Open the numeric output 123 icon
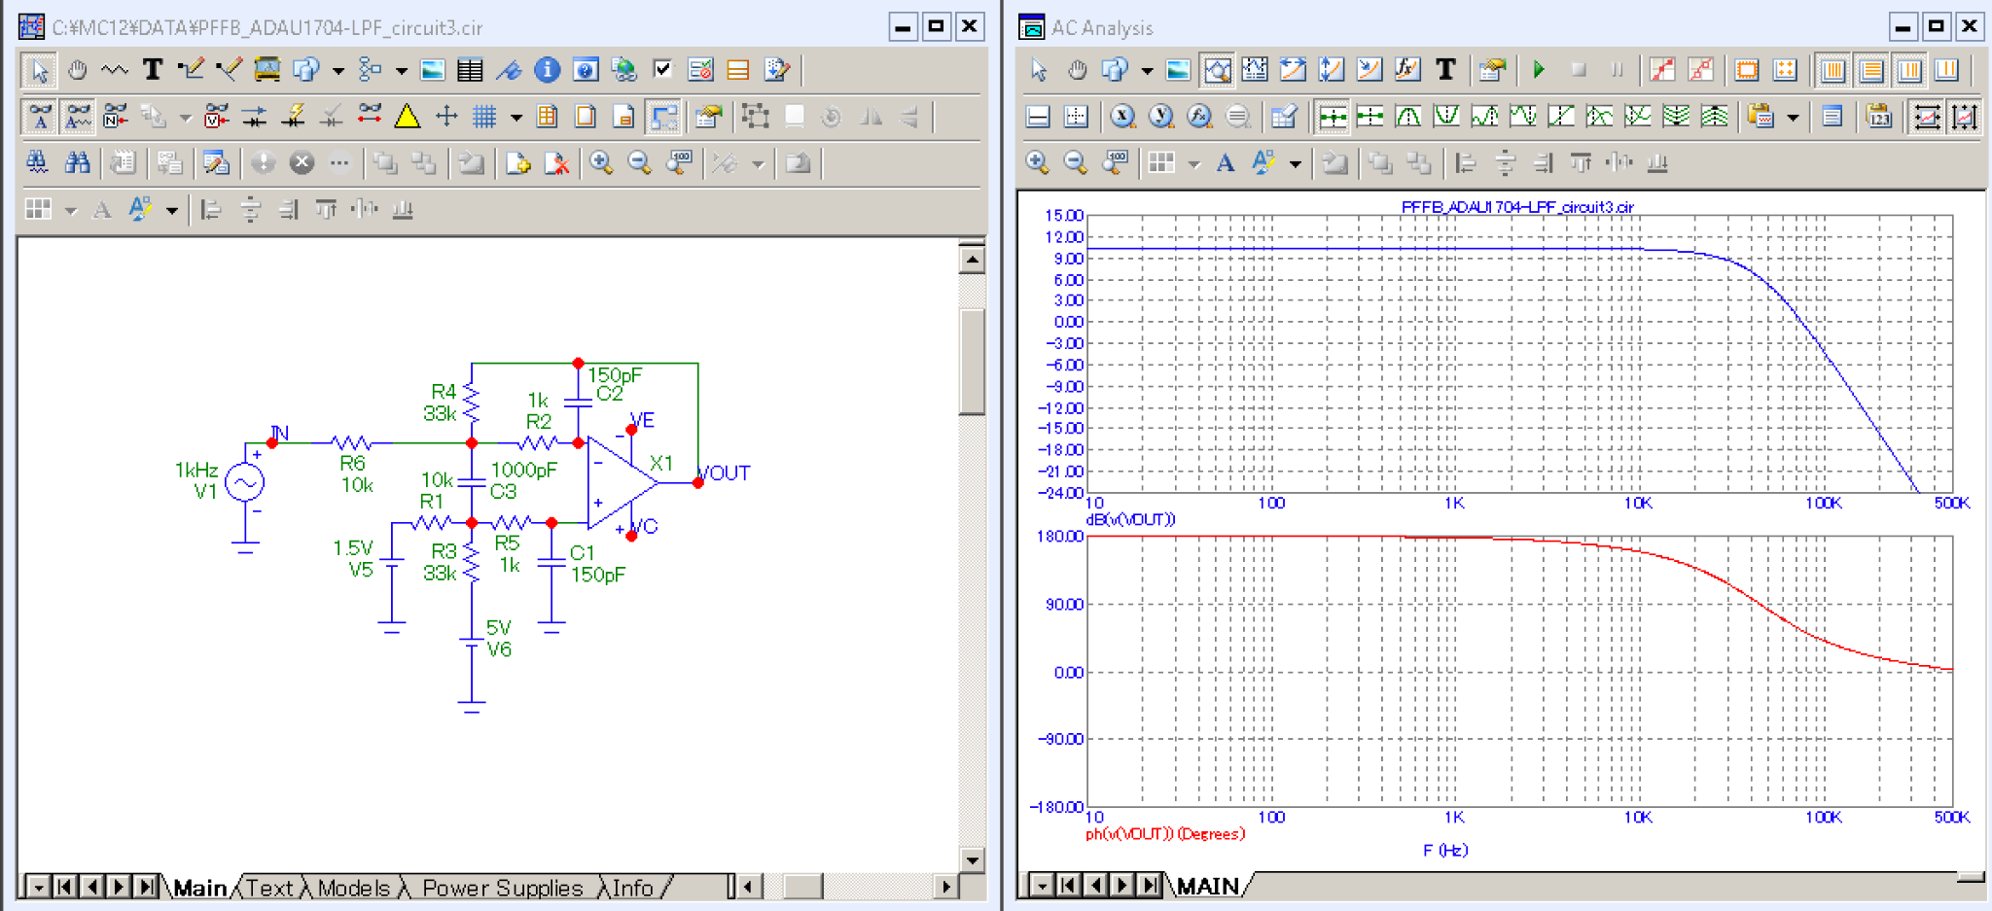The width and height of the screenshot is (1992, 911). pos(1878,117)
